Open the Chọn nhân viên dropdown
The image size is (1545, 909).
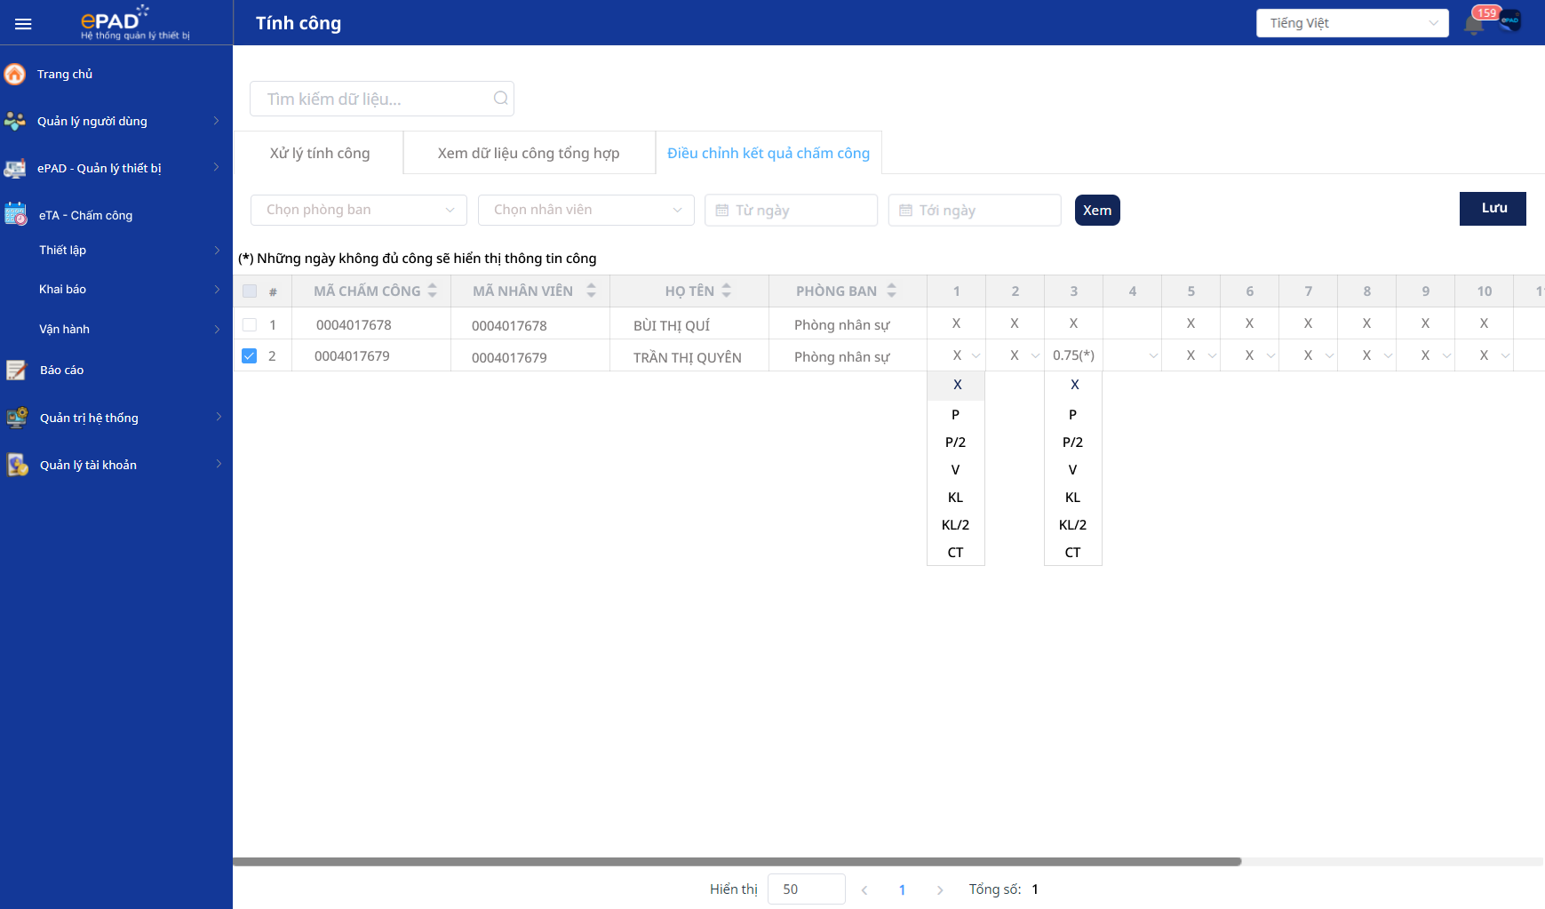tap(586, 210)
